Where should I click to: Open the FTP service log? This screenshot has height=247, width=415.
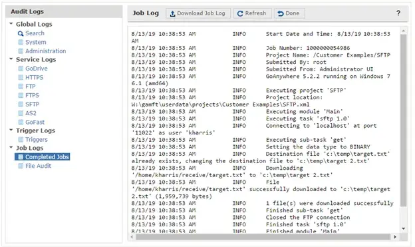pos(30,87)
